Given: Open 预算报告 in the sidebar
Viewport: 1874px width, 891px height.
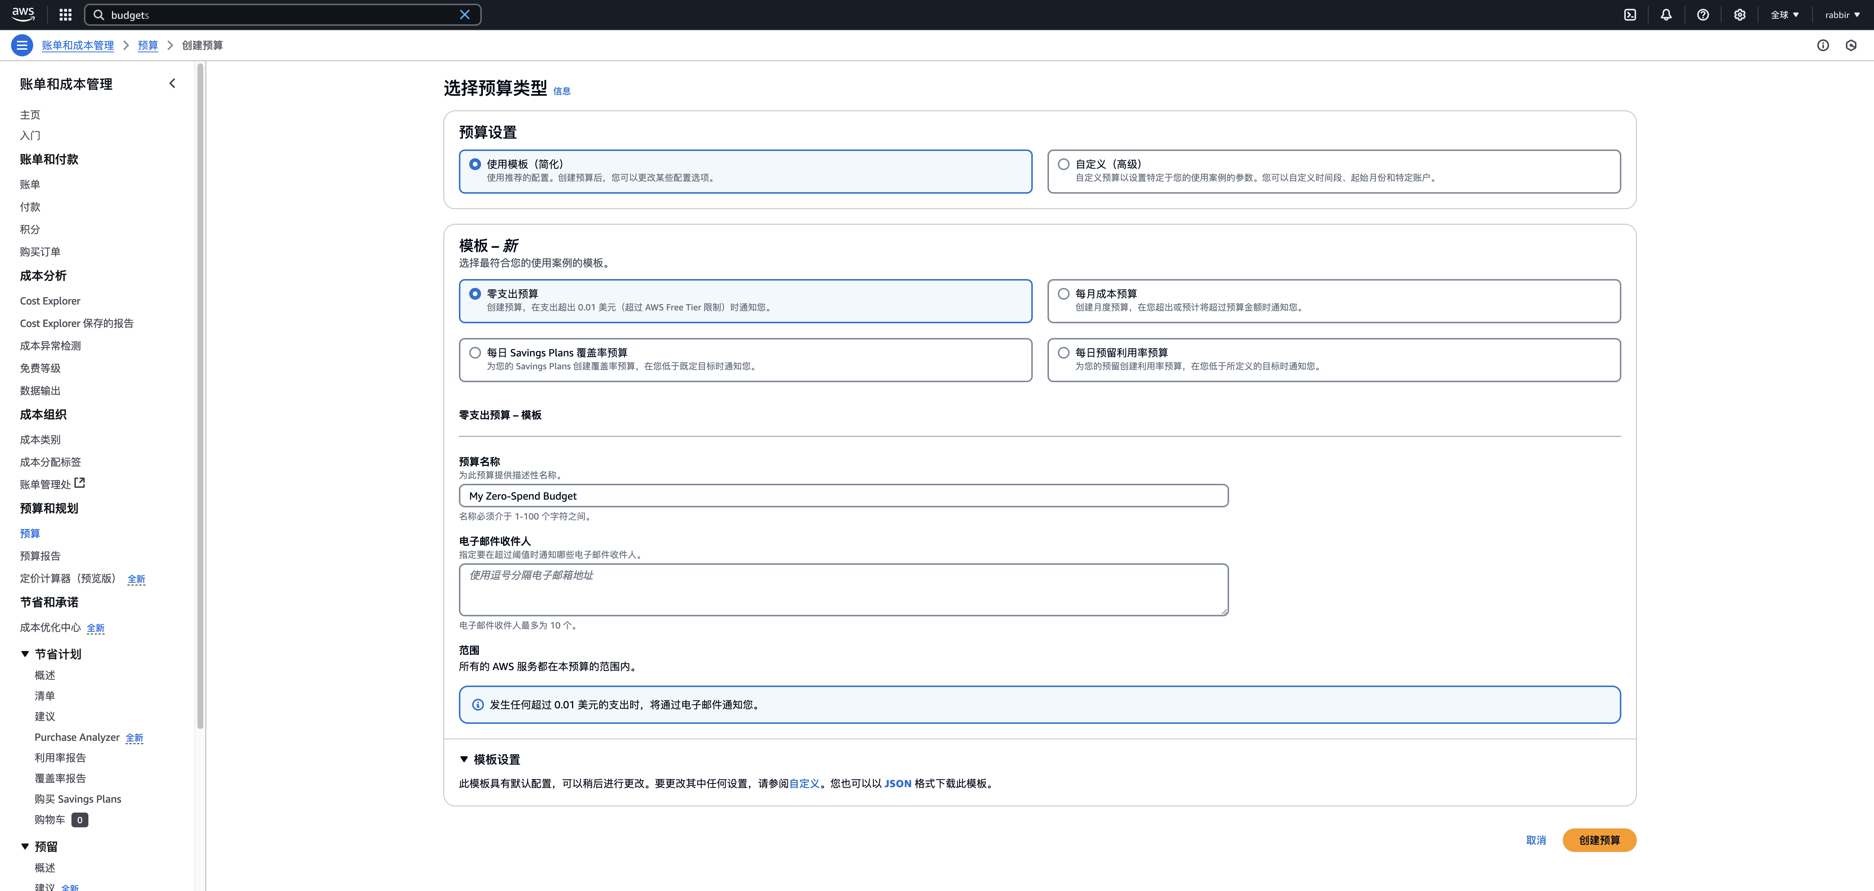Looking at the screenshot, I should click(40, 556).
